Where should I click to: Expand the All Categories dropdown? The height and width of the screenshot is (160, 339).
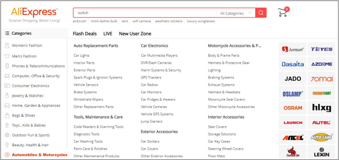[236, 13]
